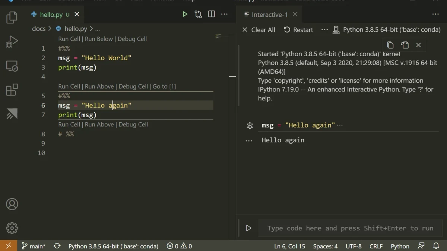Change file encoding UTF-8
Viewport: 447px width, 251px height.
[354, 246]
